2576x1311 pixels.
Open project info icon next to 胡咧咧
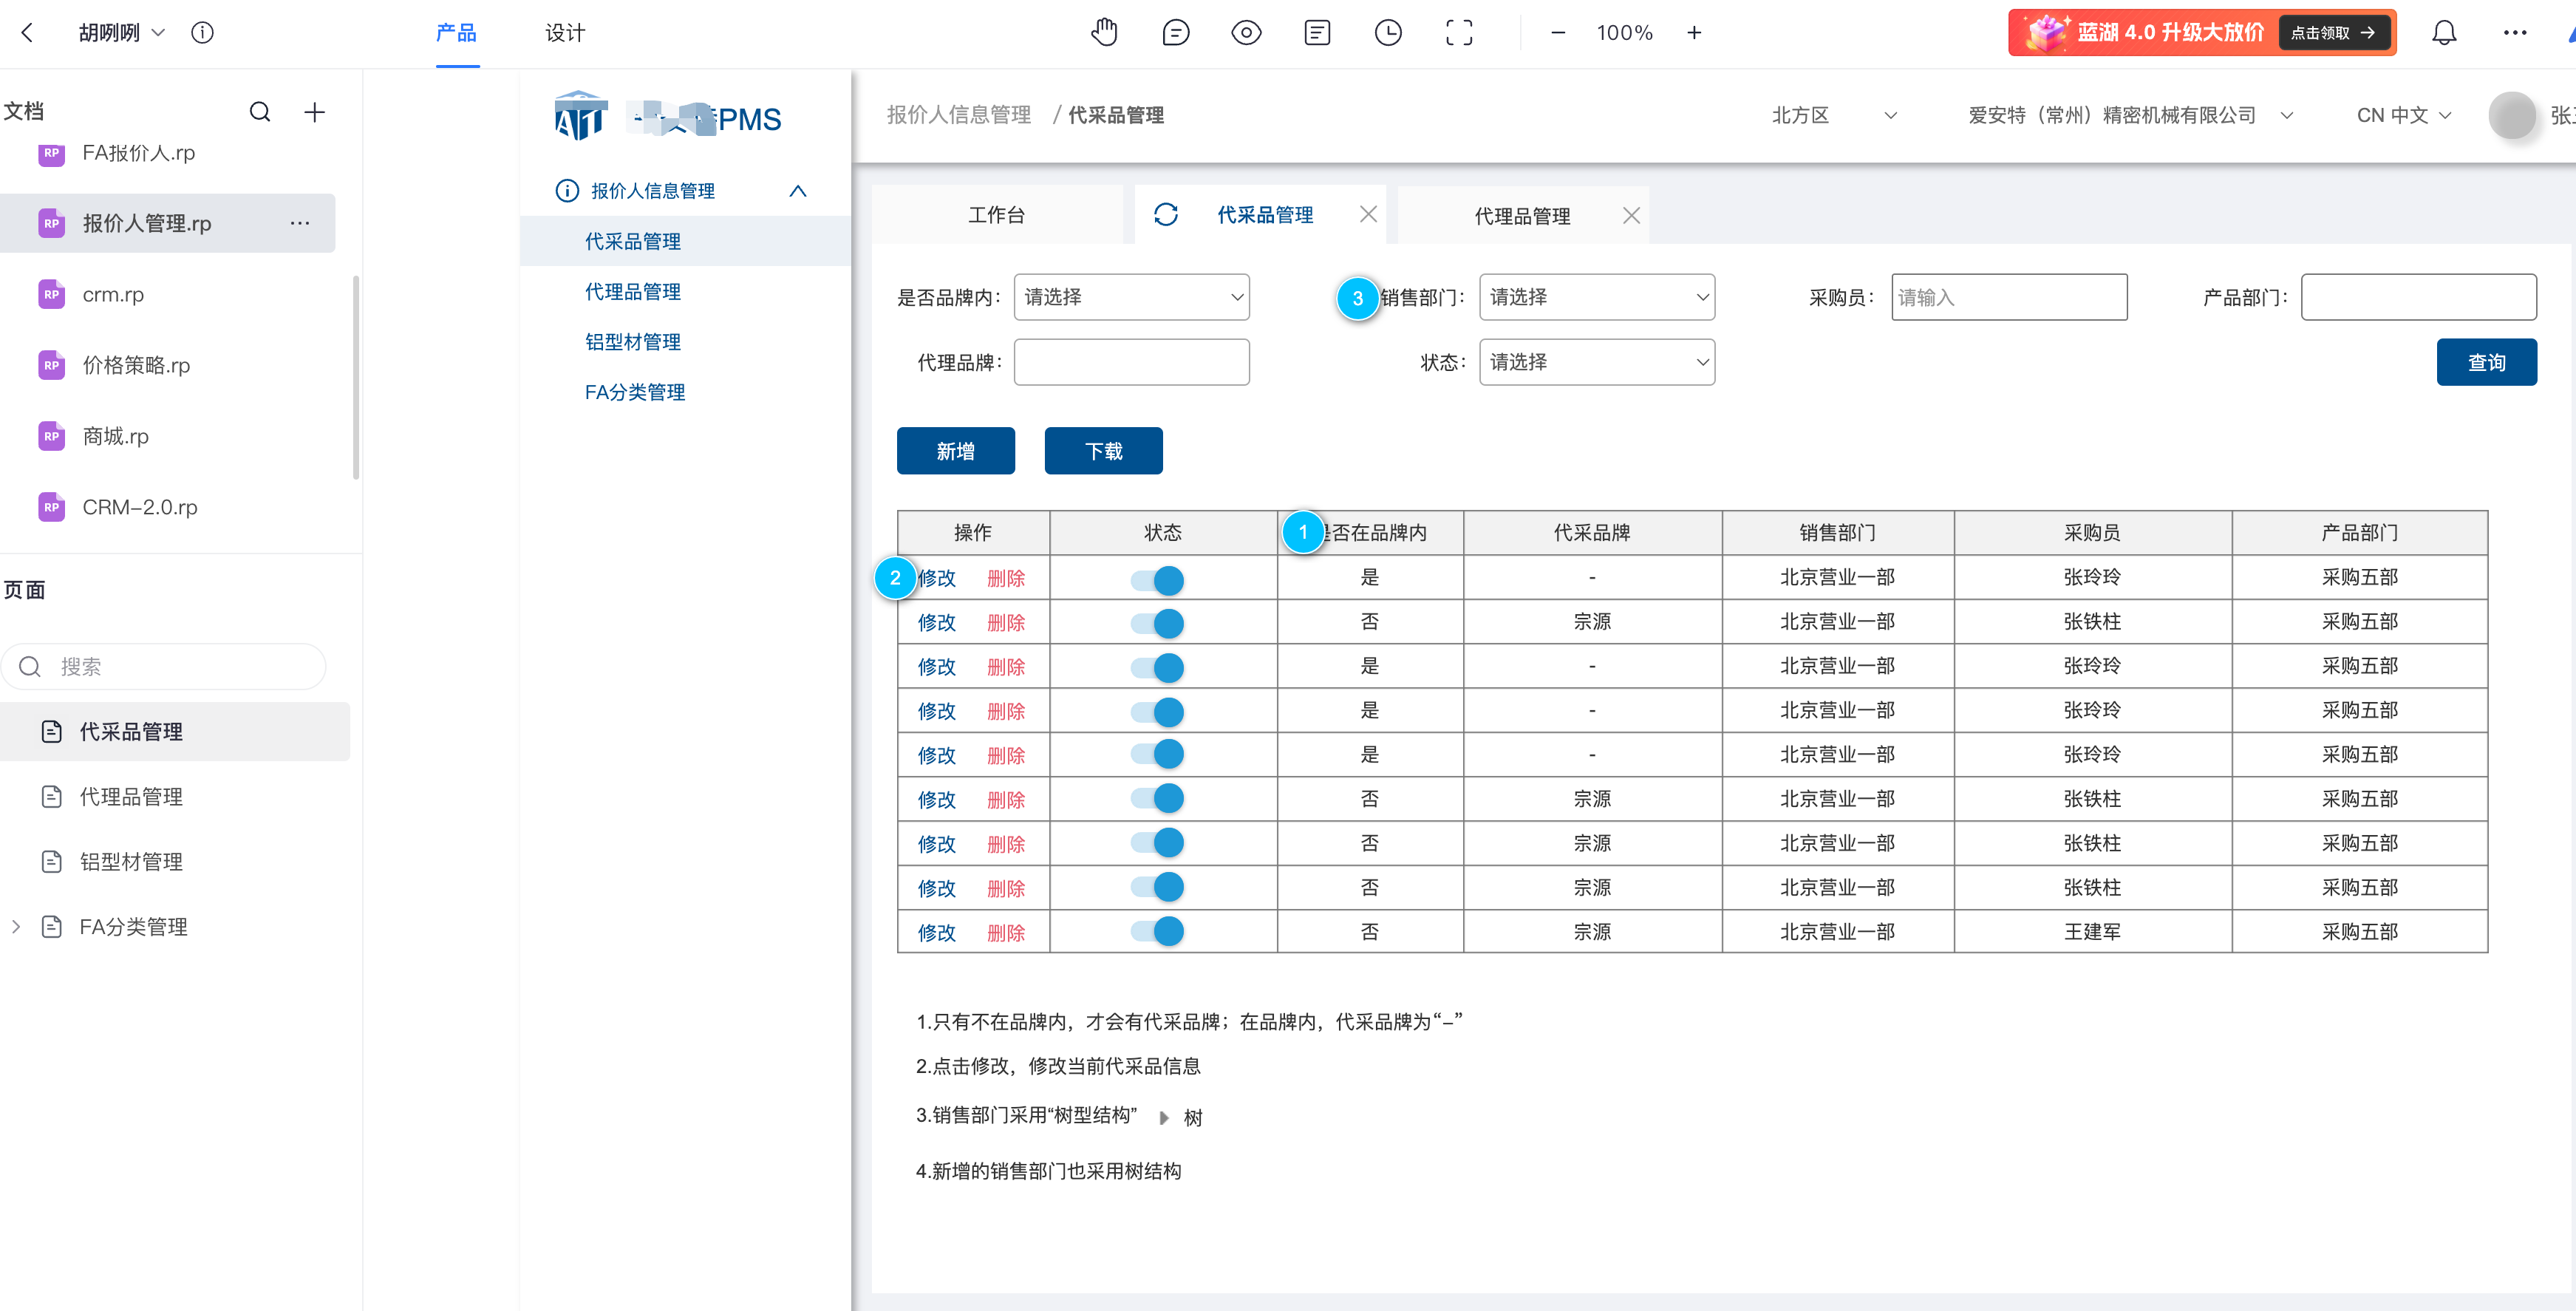pos(202,33)
